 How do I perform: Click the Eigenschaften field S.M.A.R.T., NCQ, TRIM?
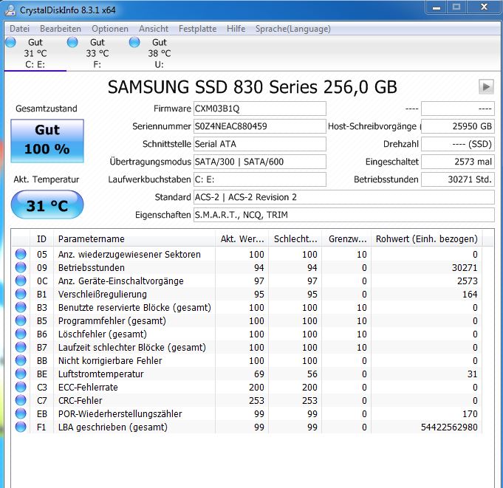coord(344,215)
